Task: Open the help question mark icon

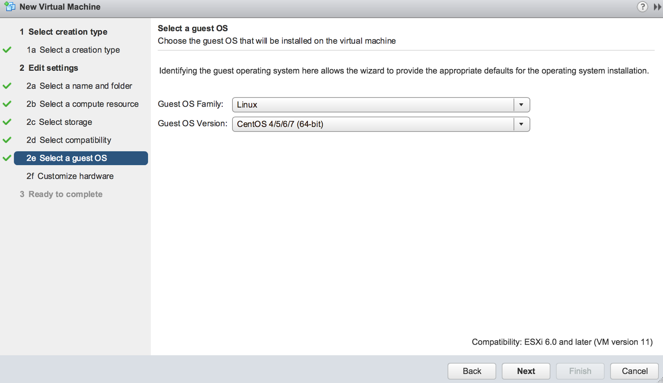Action: 642,7
